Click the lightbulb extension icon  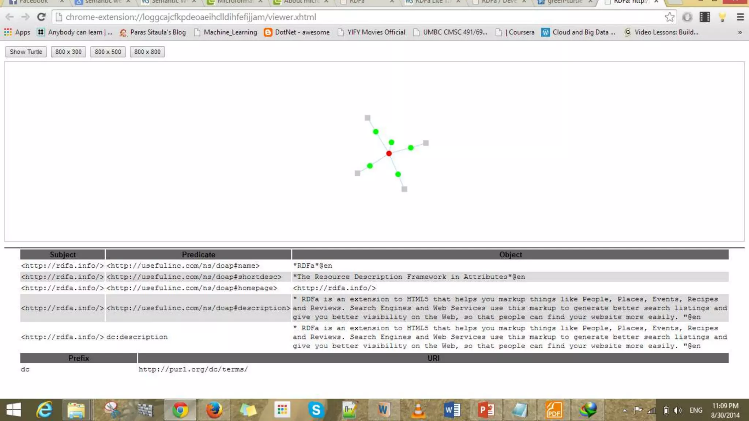click(x=722, y=17)
